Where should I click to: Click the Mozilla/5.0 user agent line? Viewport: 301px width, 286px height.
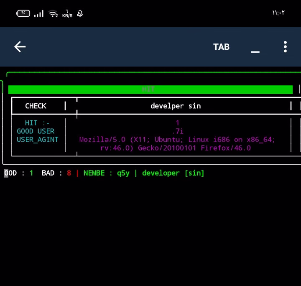[177, 140]
